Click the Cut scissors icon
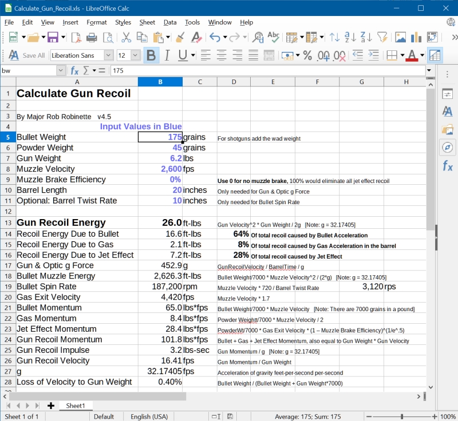 pyautogui.click(x=127, y=38)
